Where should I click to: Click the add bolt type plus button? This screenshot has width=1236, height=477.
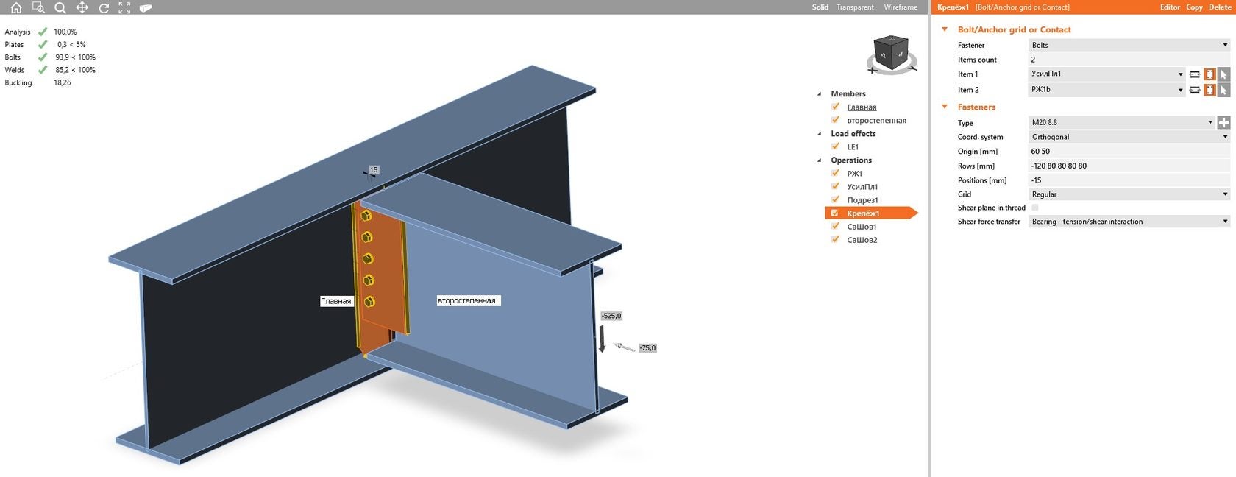[x=1223, y=122]
